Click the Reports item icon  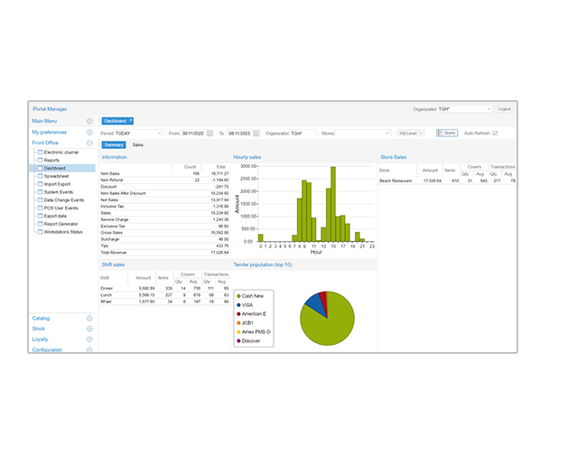pyautogui.click(x=41, y=160)
